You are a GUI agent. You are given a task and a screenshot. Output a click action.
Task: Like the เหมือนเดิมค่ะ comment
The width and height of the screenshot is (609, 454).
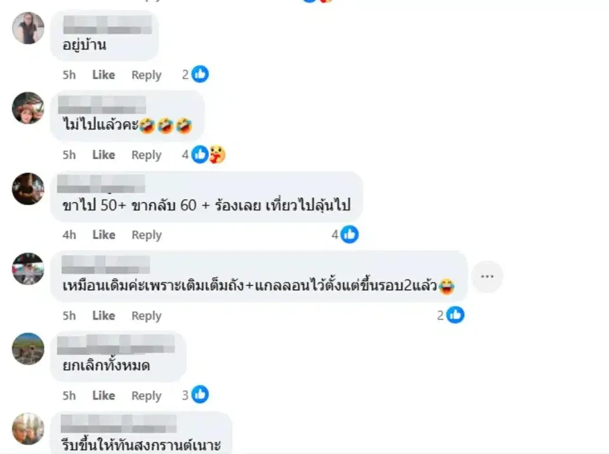coord(103,315)
